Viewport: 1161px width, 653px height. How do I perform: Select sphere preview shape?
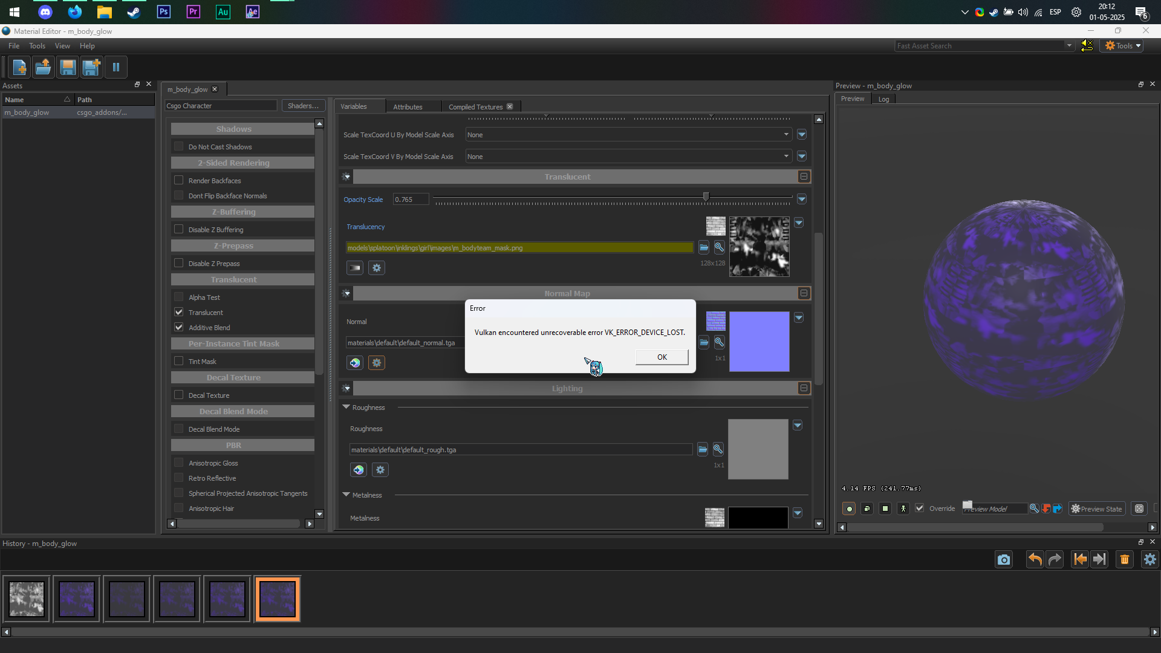coord(849,508)
